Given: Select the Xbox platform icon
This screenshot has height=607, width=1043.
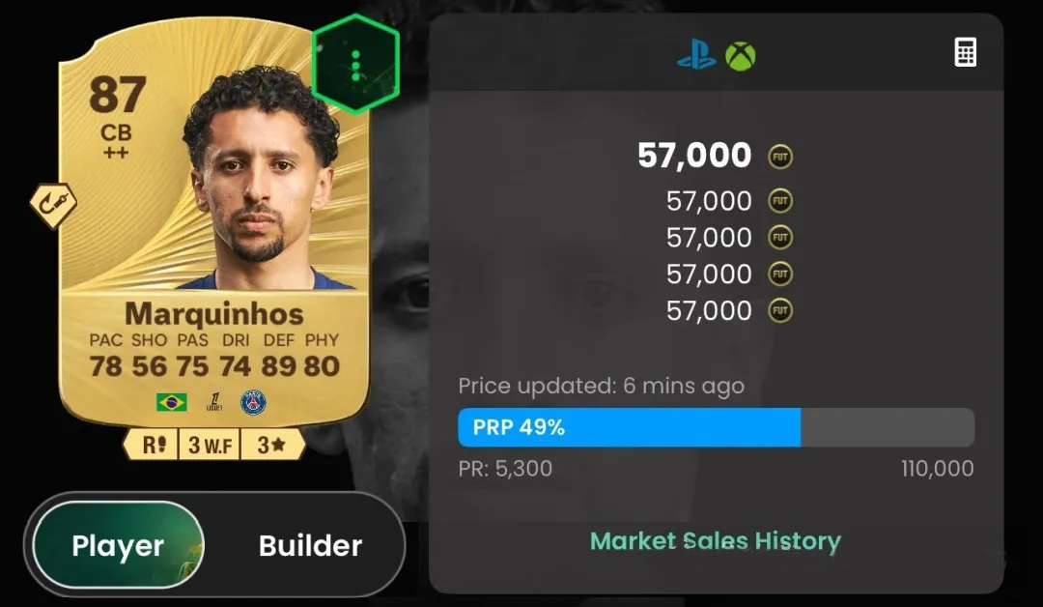Looking at the screenshot, I should point(741,56).
